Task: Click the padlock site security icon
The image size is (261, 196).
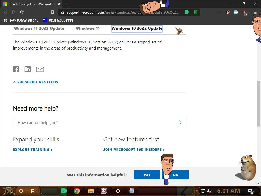Action: pos(63,12)
